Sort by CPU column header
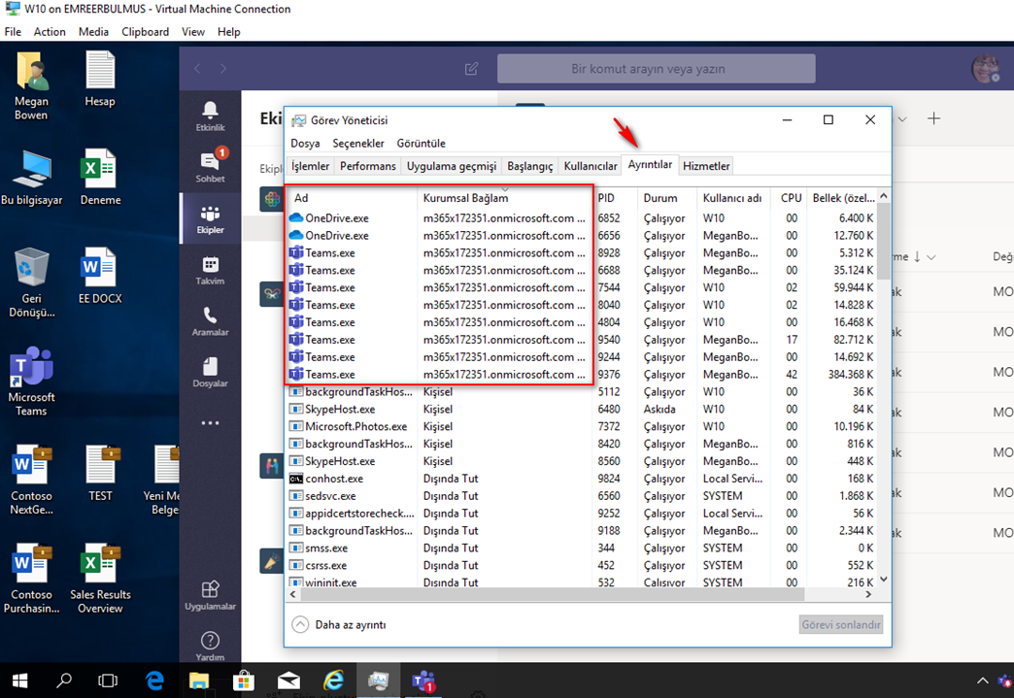The image size is (1014, 698). [789, 198]
